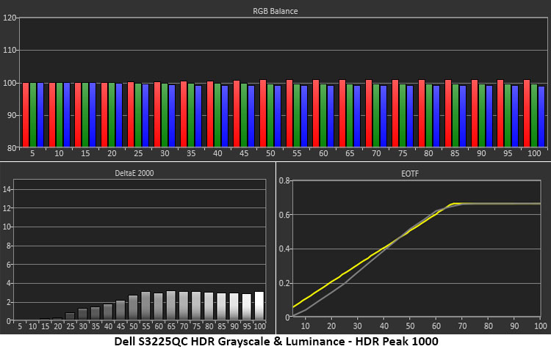Click the red bar at 50 in RGB Balance
This screenshot has width=551, height=349.
coord(263,114)
